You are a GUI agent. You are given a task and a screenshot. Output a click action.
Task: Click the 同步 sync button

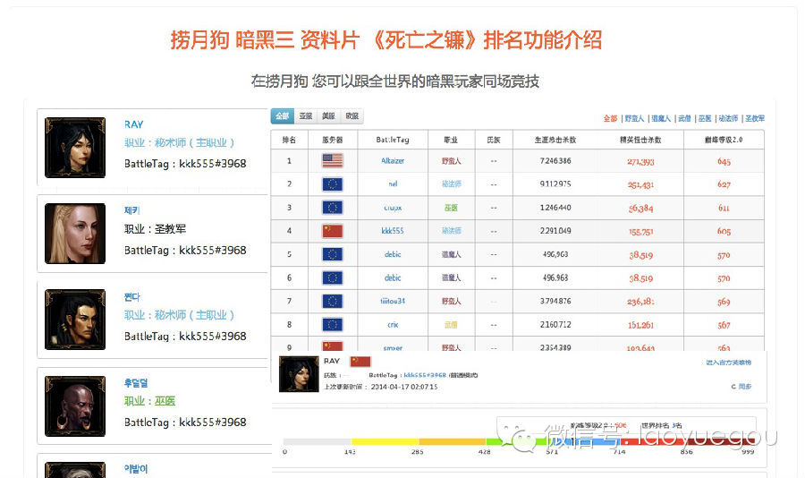coord(741,386)
